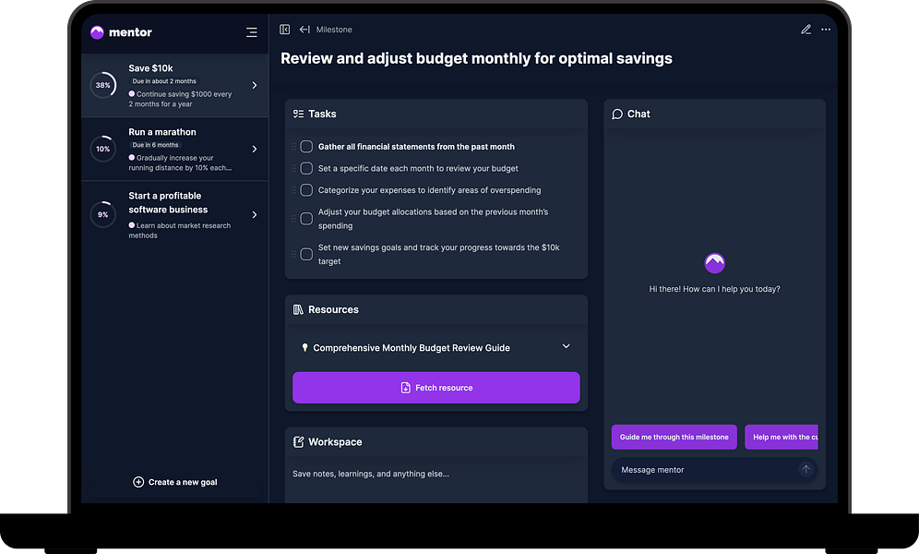Click 'Gradually increase your running distance' text

click(x=181, y=163)
